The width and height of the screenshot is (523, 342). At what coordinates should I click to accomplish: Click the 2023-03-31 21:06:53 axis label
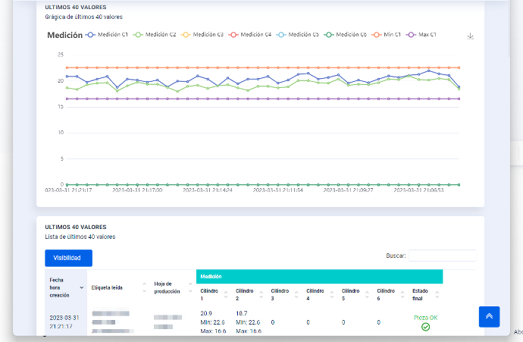tap(418, 190)
